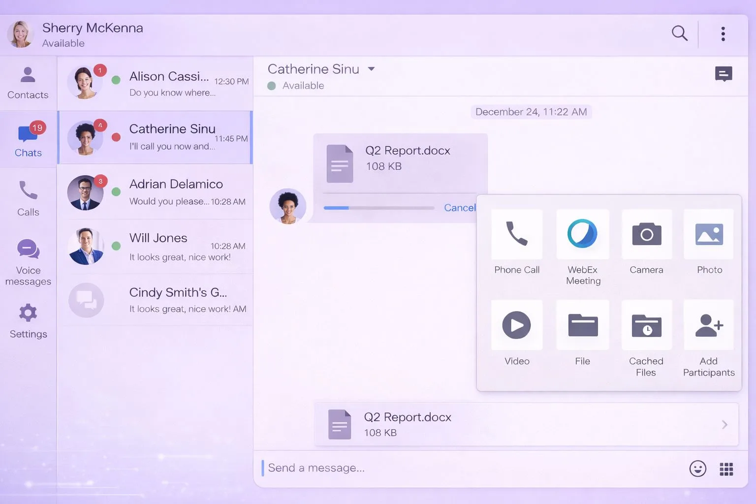Click the chat bubble icon beside Catherine Sinu header
756x504 pixels.
pos(724,74)
